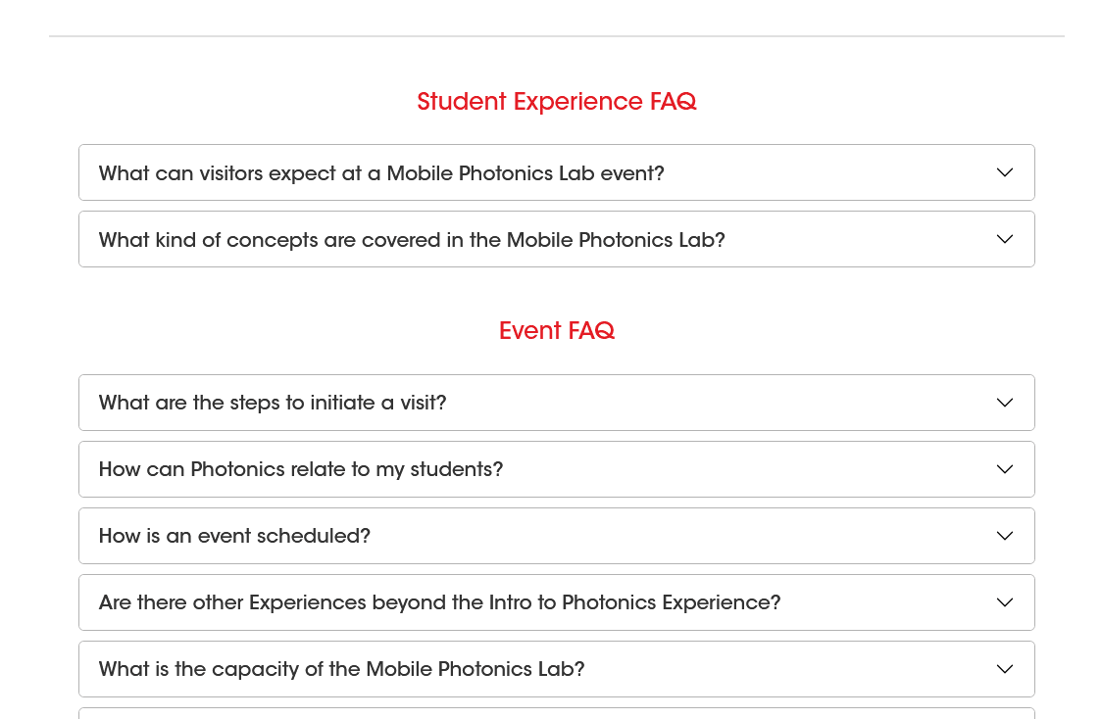Viewport: 1101px width, 719px height.
Task: Open 'What is the capacity of the Mobile Photonics Lab?' text
Action: pos(341,669)
